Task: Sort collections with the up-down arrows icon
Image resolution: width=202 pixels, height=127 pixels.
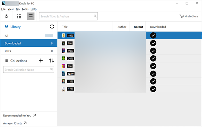Action: tap(52, 61)
